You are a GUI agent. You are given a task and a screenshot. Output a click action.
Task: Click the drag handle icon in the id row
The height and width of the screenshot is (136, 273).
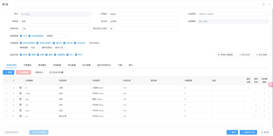(20, 88)
